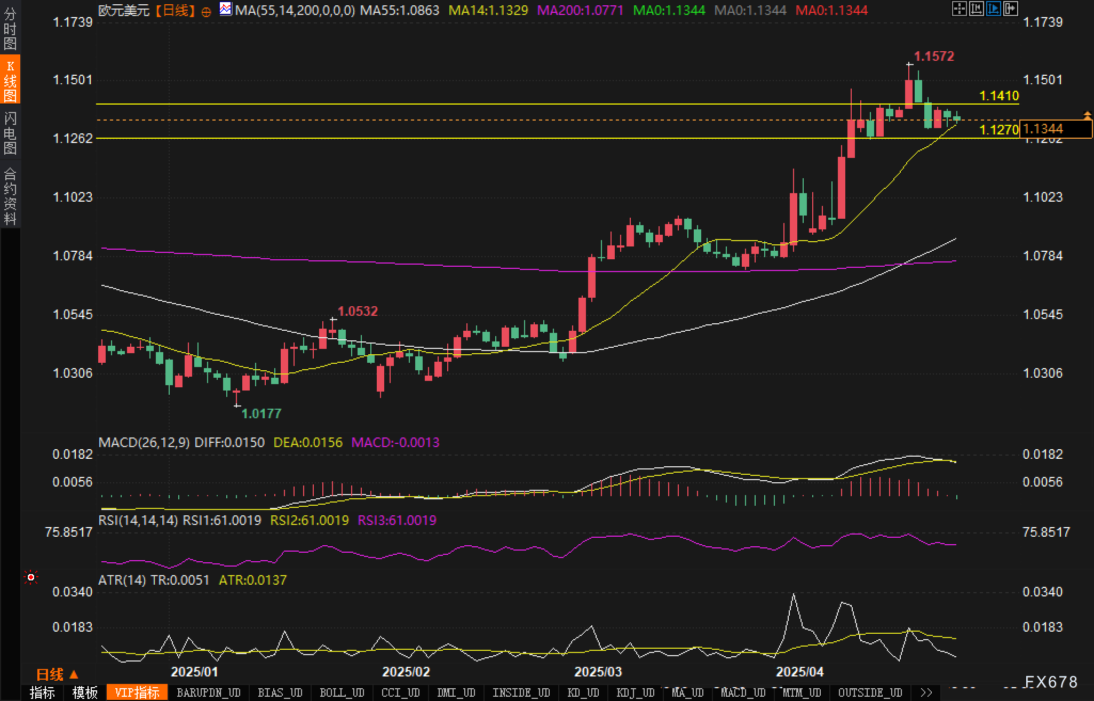This screenshot has height=701, width=1094.
Task: Click the orange price alert arrow on right axis
Action: coord(1087,115)
